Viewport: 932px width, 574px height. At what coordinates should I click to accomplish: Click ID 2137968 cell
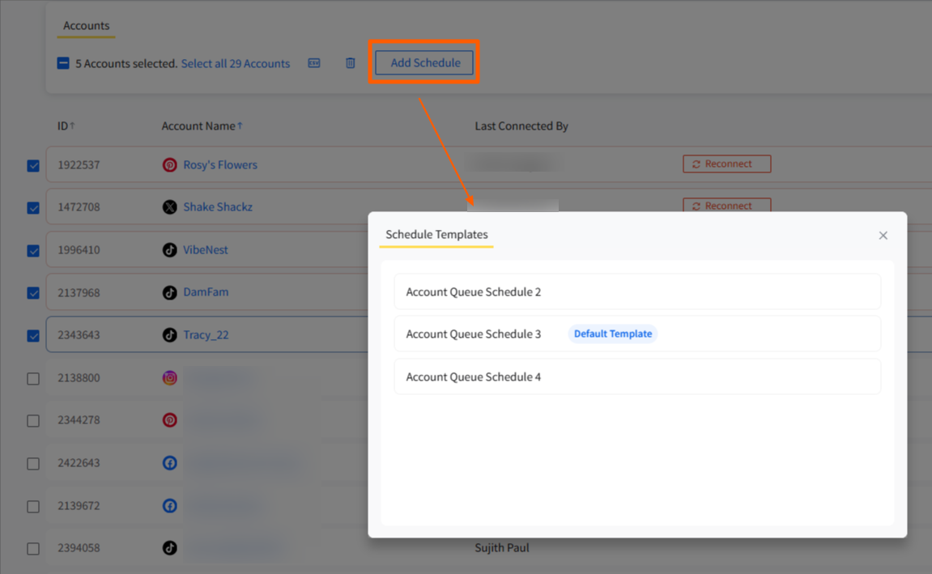point(79,293)
